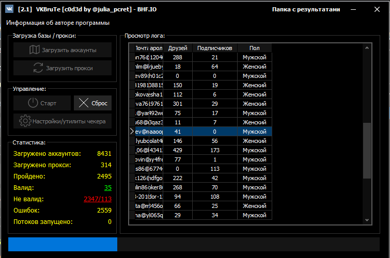Click Мужской in the row with 288 friends
The height and width of the screenshot is (258, 390).
pyautogui.click(x=255, y=57)
